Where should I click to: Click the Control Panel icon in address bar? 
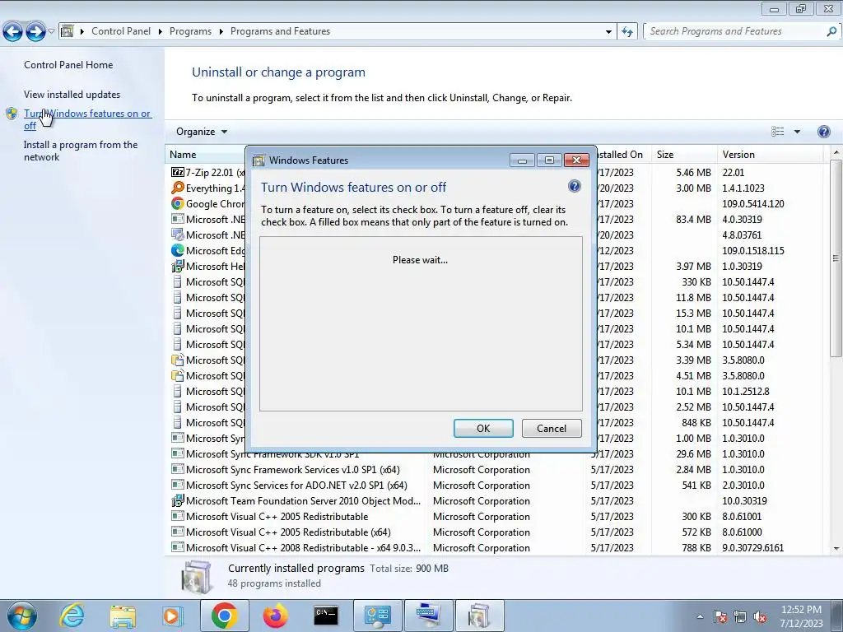click(x=68, y=31)
